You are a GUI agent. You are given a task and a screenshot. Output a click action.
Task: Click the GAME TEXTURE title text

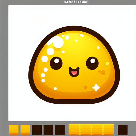click(76, 2)
